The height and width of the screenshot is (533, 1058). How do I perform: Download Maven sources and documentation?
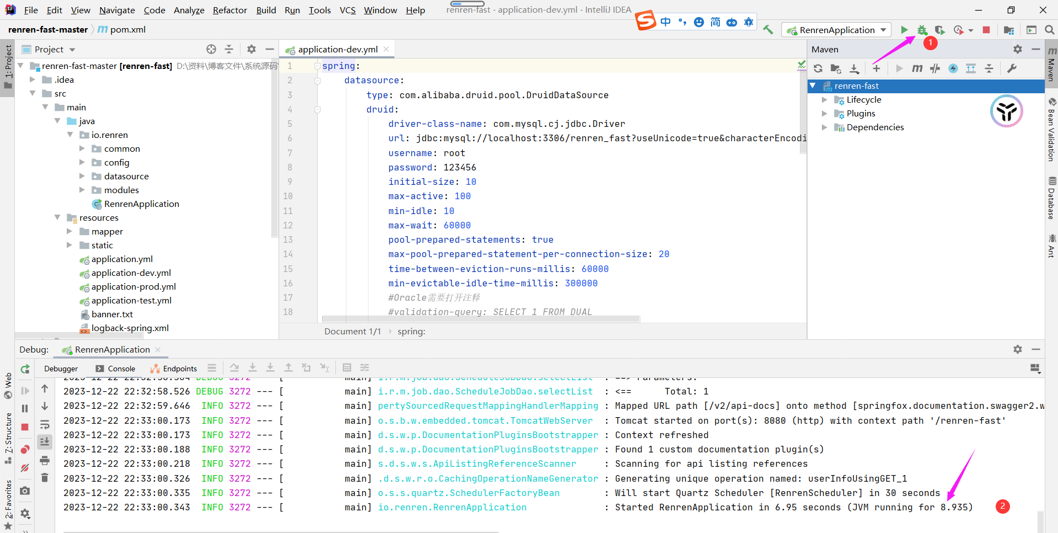pyautogui.click(x=854, y=68)
